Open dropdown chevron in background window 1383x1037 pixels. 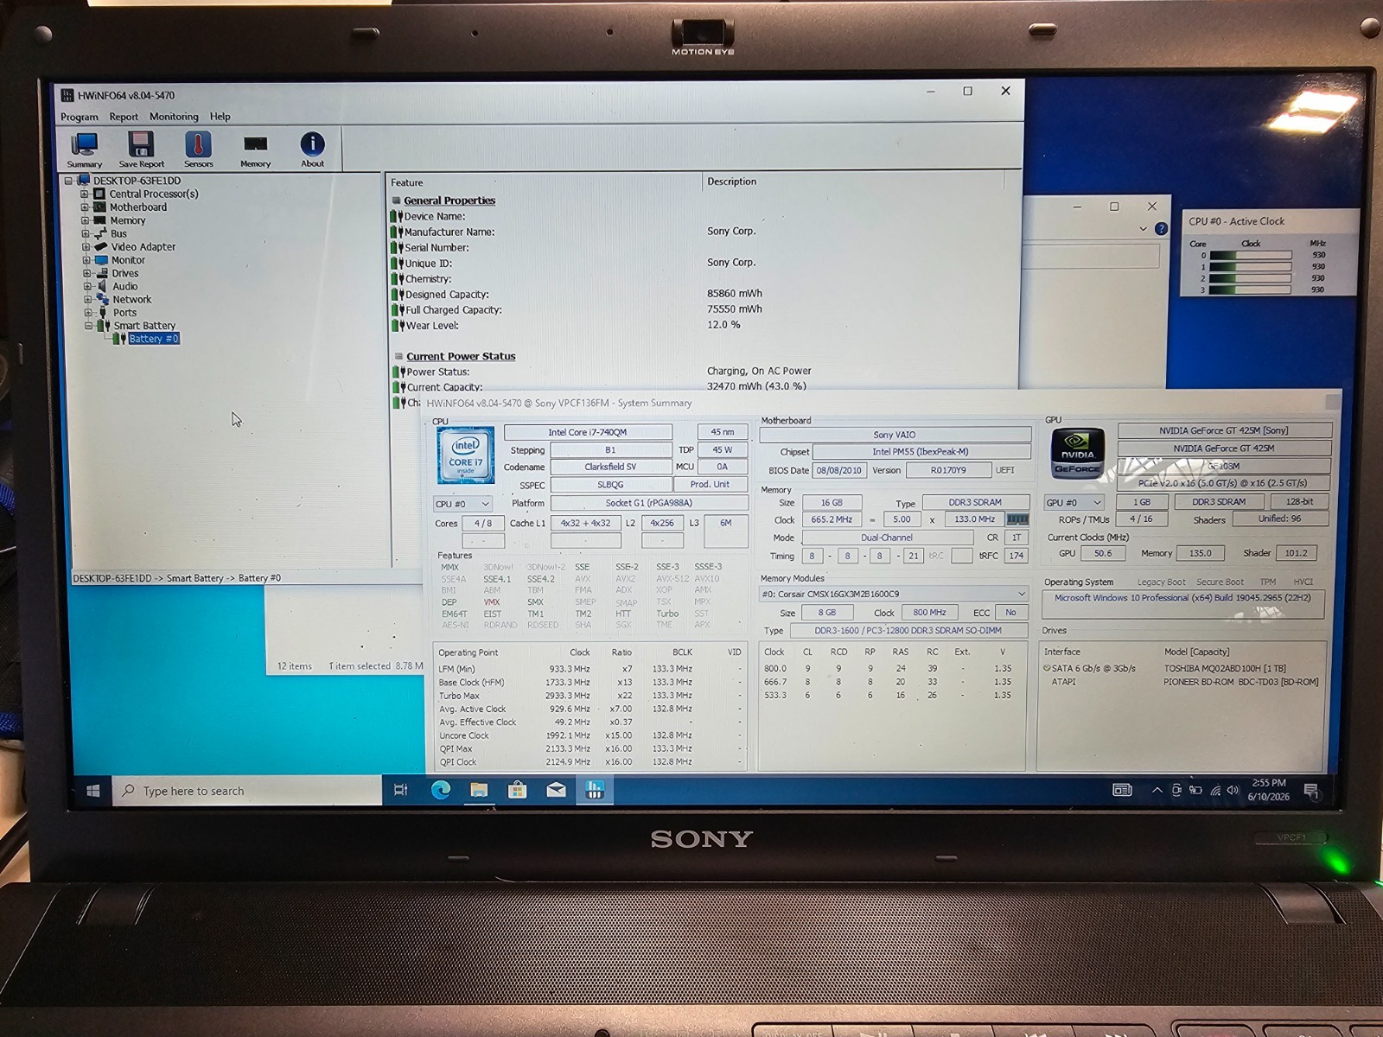click(1143, 229)
